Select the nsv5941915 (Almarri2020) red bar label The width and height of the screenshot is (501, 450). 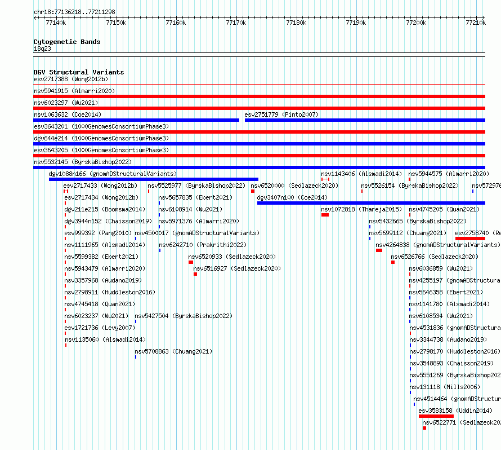(74, 91)
